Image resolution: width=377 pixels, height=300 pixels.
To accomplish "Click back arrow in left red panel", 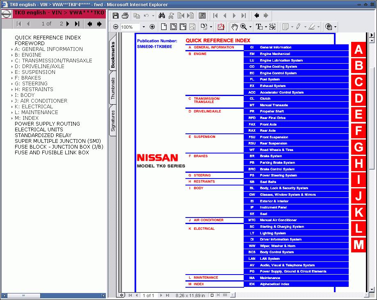I will coord(90,24).
